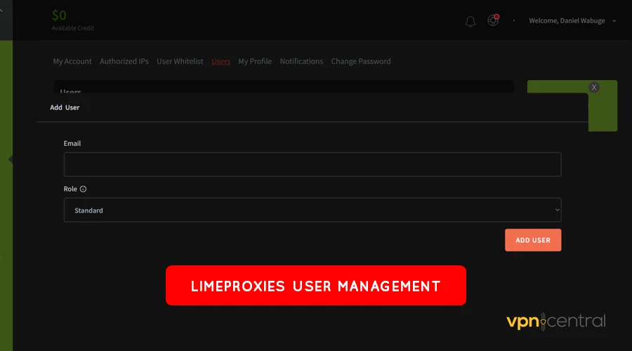632x351 pixels.
Task: Open the My Profile tab
Action: tap(255, 61)
